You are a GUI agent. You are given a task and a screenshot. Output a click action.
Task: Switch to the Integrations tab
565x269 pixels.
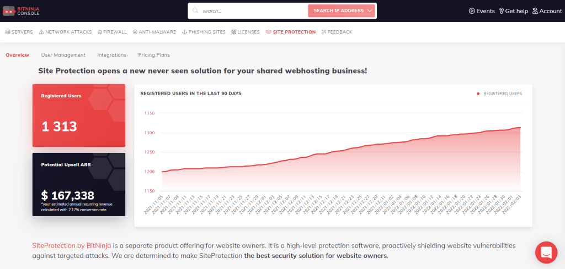tap(111, 55)
